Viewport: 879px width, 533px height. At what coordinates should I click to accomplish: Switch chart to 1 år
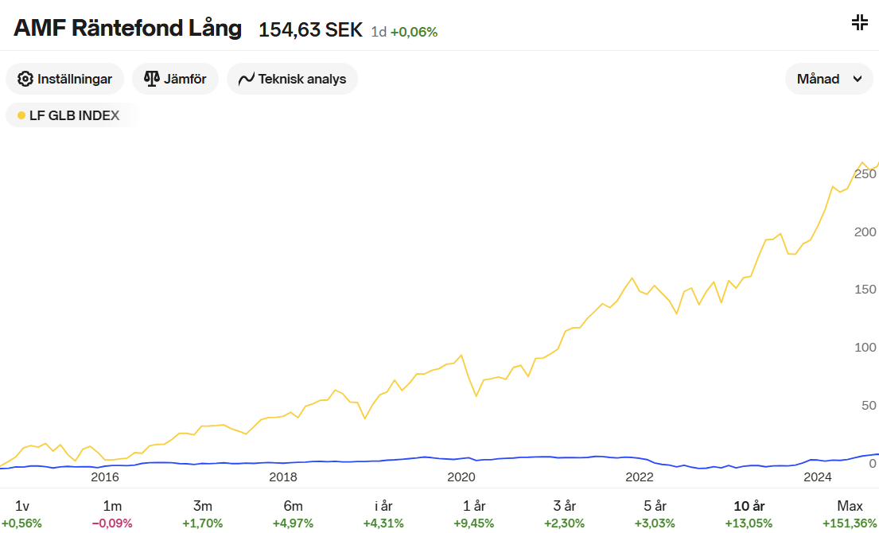pos(473,513)
